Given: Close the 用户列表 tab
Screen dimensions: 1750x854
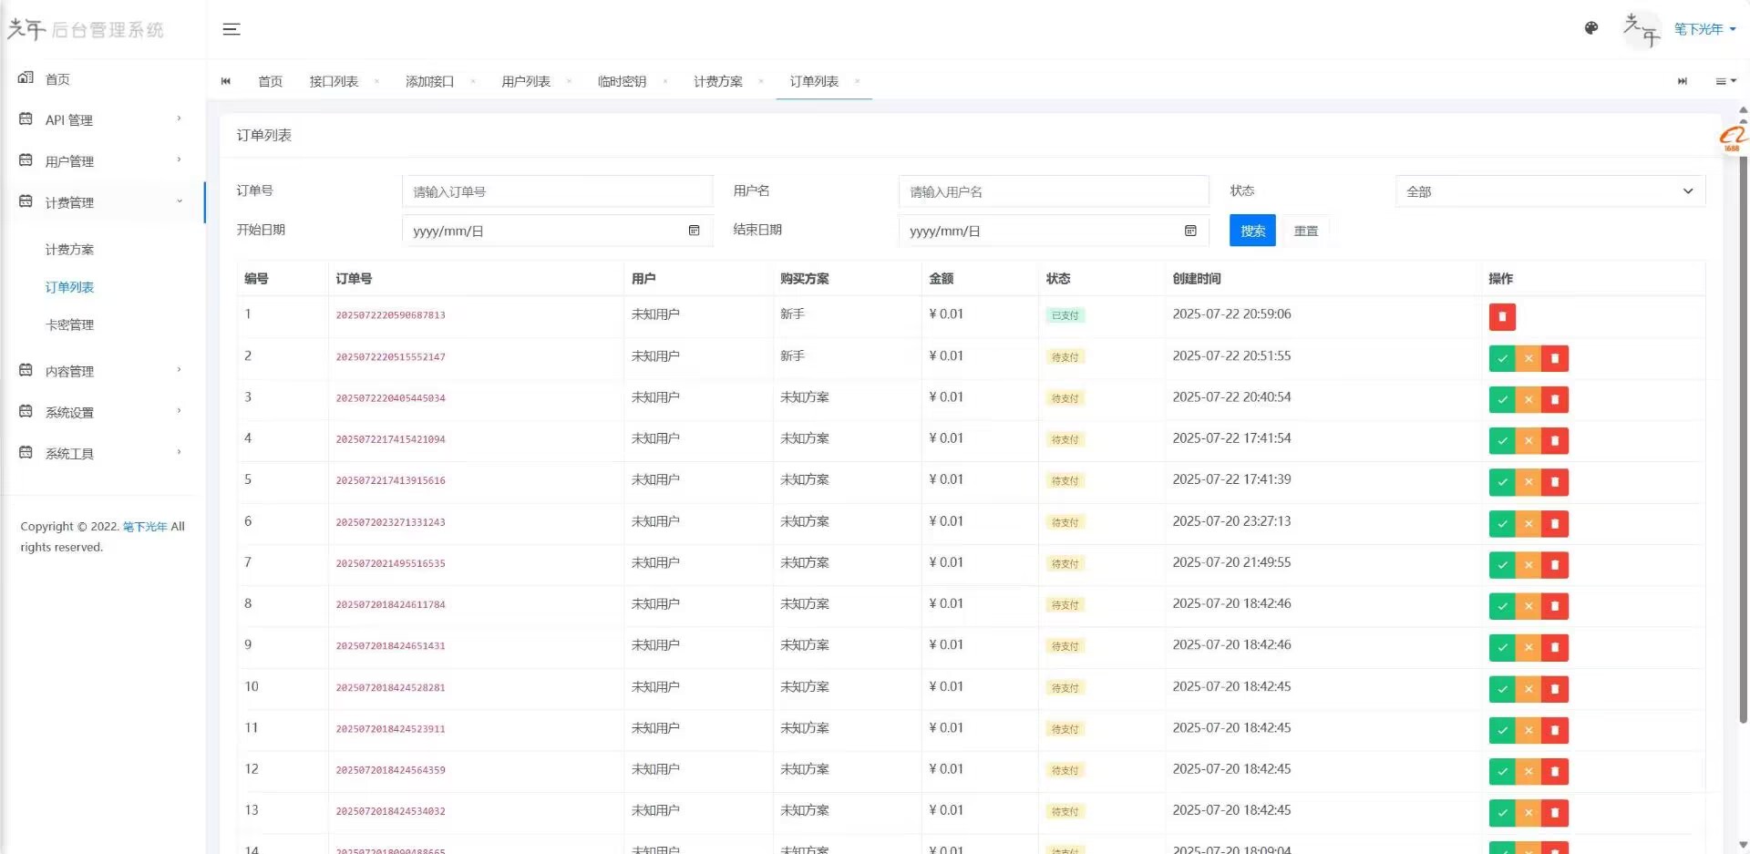Looking at the screenshot, I should pyautogui.click(x=569, y=81).
